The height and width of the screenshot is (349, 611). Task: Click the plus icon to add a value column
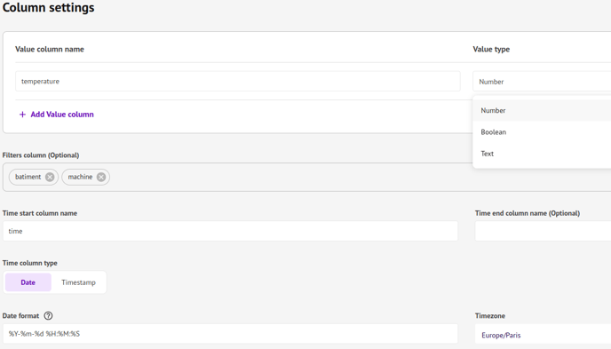pos(22,115)
